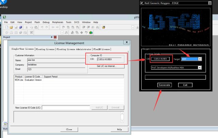Image resolution: width=218 pixels, height=138 pixels.
Task: Open the Edit menu
Action: coord(12,22)
